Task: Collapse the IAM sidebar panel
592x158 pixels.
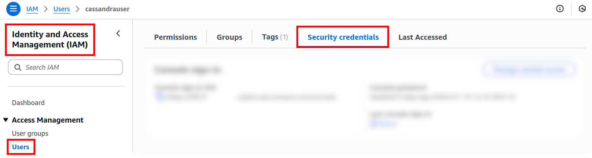Action: tap(118, 34)
